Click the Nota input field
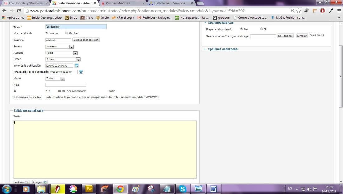 66,85
